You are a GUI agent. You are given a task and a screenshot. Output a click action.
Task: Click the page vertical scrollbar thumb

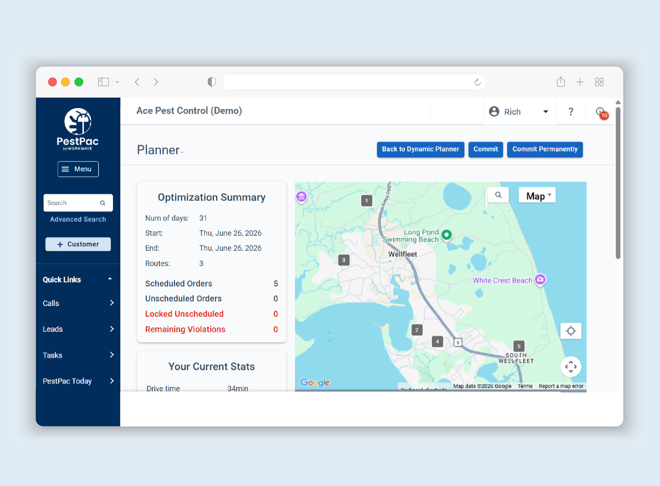pyautogui.click(x=618, y=183)
